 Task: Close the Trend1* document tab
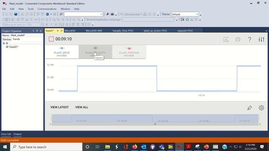[x=62, y=31]
